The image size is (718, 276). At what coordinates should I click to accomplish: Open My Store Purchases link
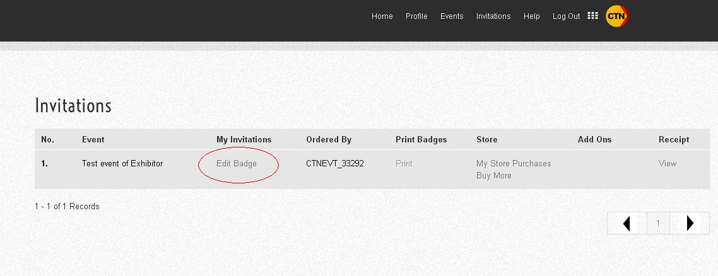pos(514,164)
